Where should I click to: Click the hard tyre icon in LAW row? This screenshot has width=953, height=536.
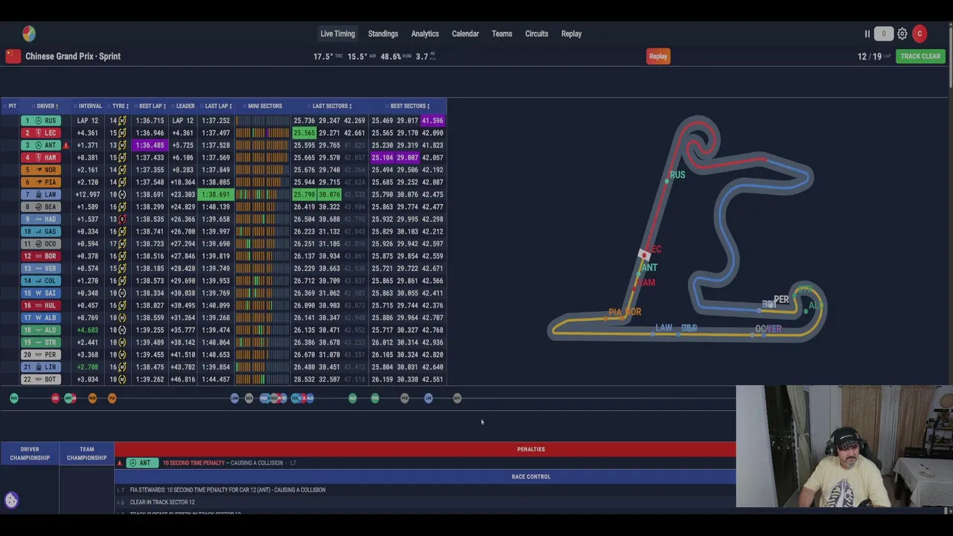coord(122,194)
